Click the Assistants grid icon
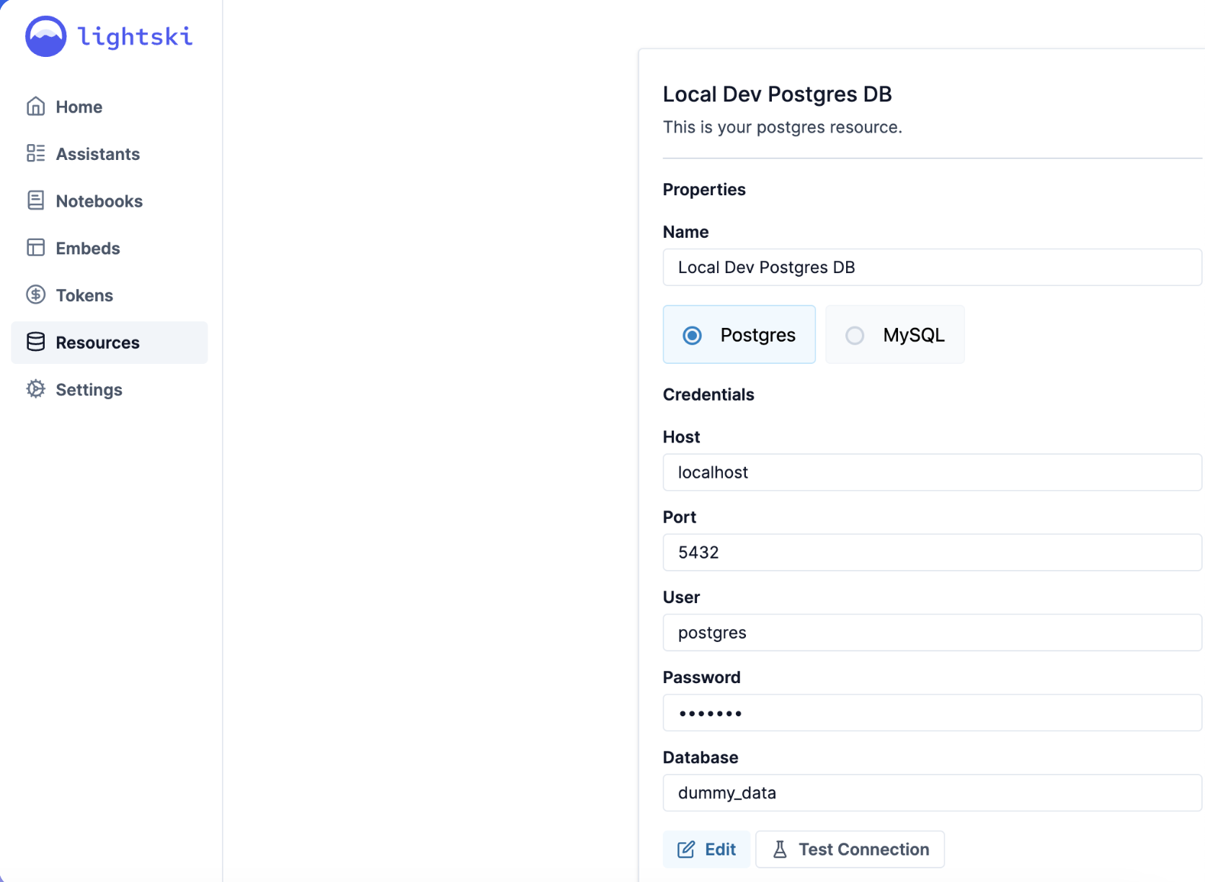The height and width of the screenshot is (882, 1205). point(35,153)
